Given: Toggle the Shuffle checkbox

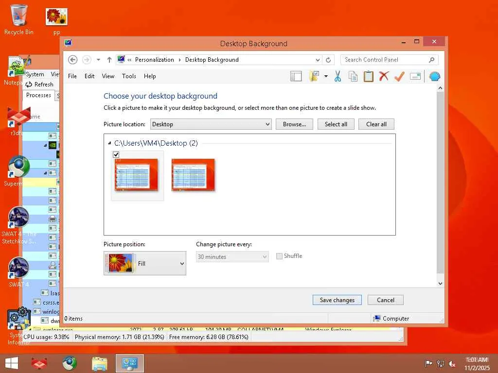Looking at the screenshot, I should coord(279,256).
